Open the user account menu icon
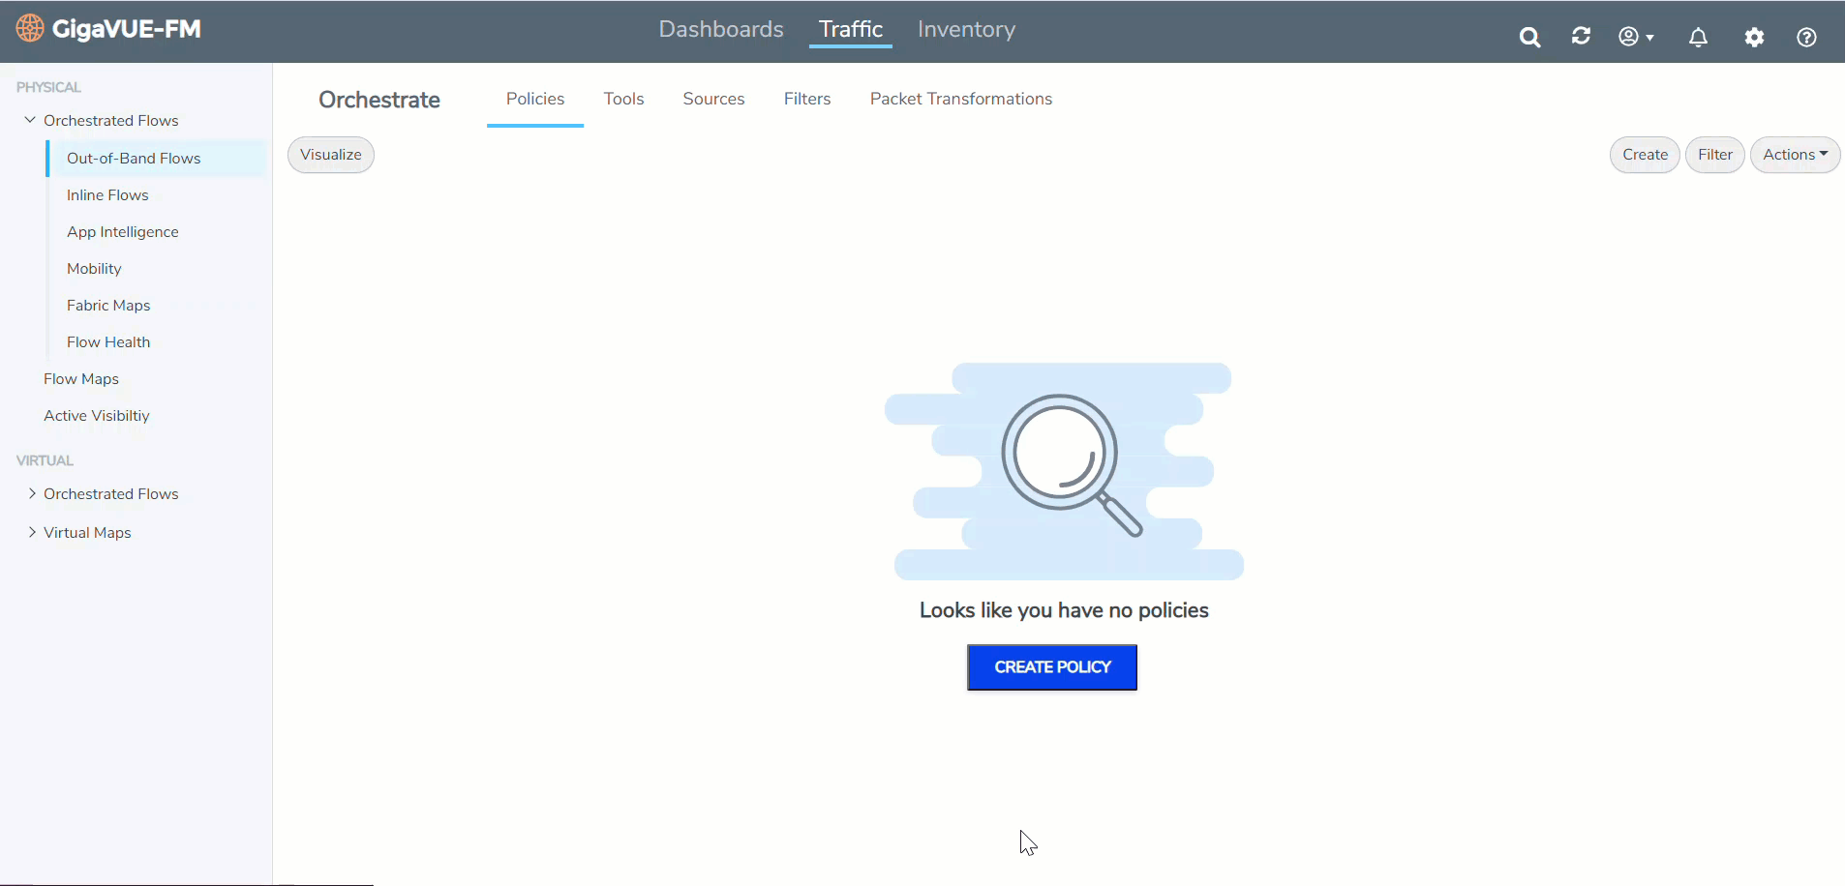Screen dimensions: 1845x886 click(1635, 37)
